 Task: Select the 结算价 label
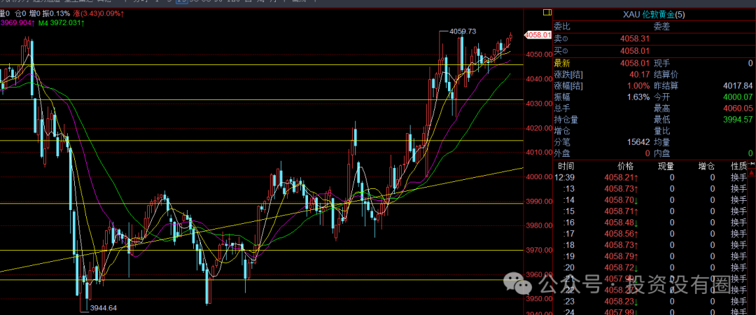click(x=666, y=74)
